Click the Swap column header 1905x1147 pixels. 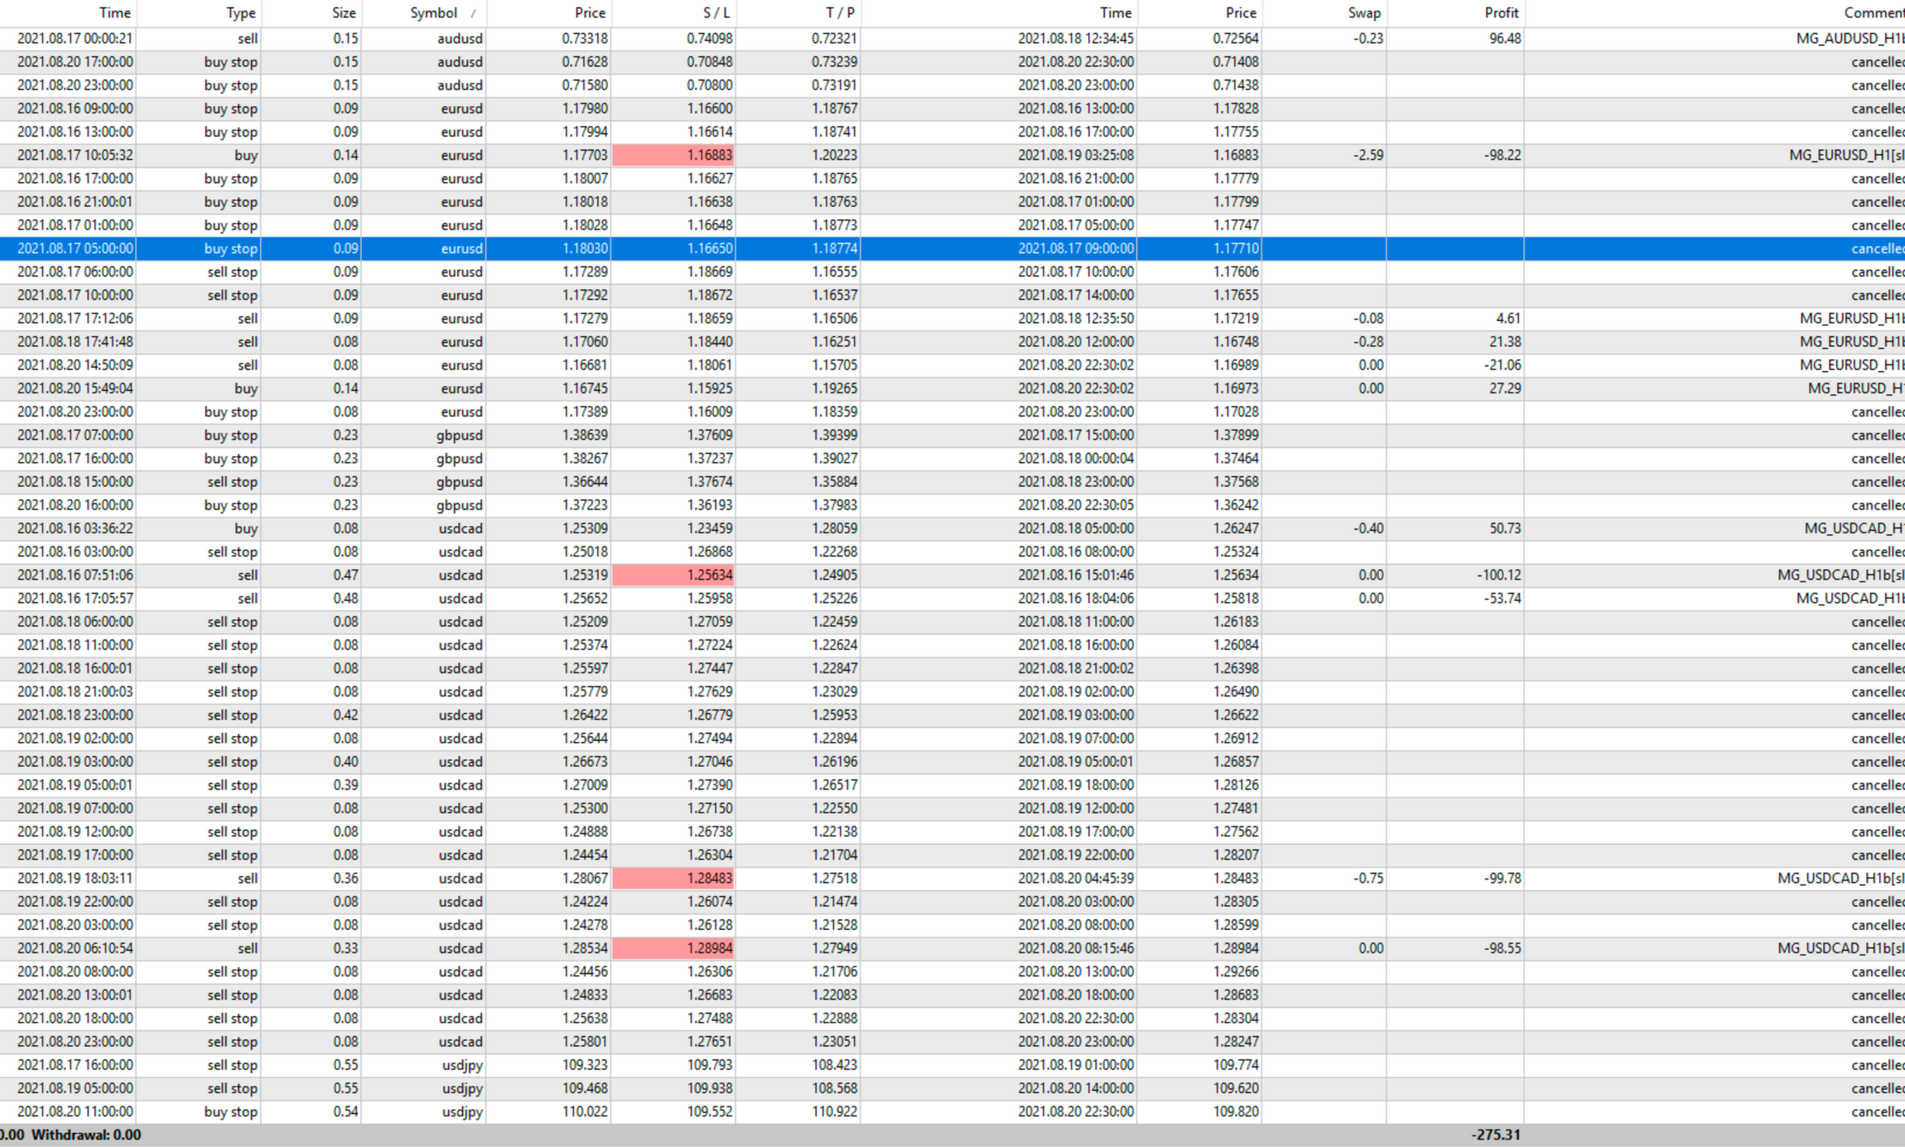tap(1363, 12)
